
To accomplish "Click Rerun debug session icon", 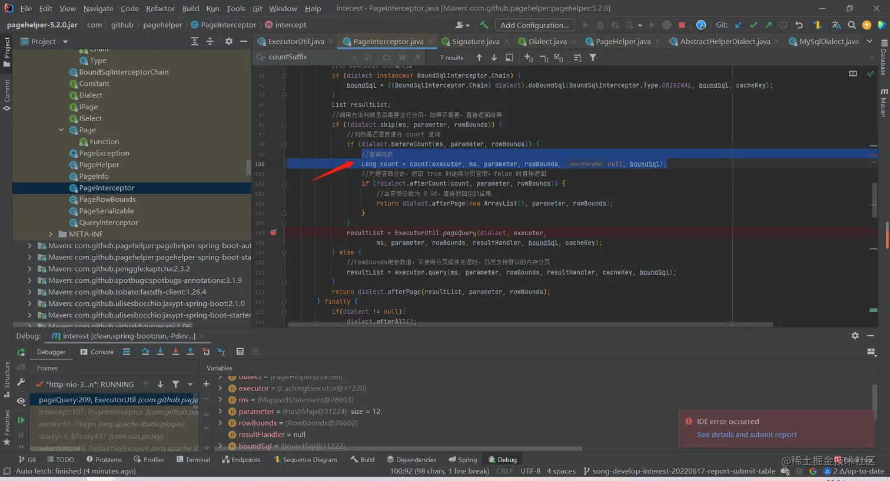I will pos(21,352).
